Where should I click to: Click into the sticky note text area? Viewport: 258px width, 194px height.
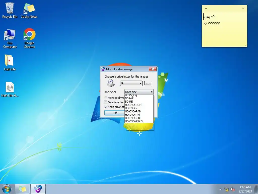(x=224, y=29)
